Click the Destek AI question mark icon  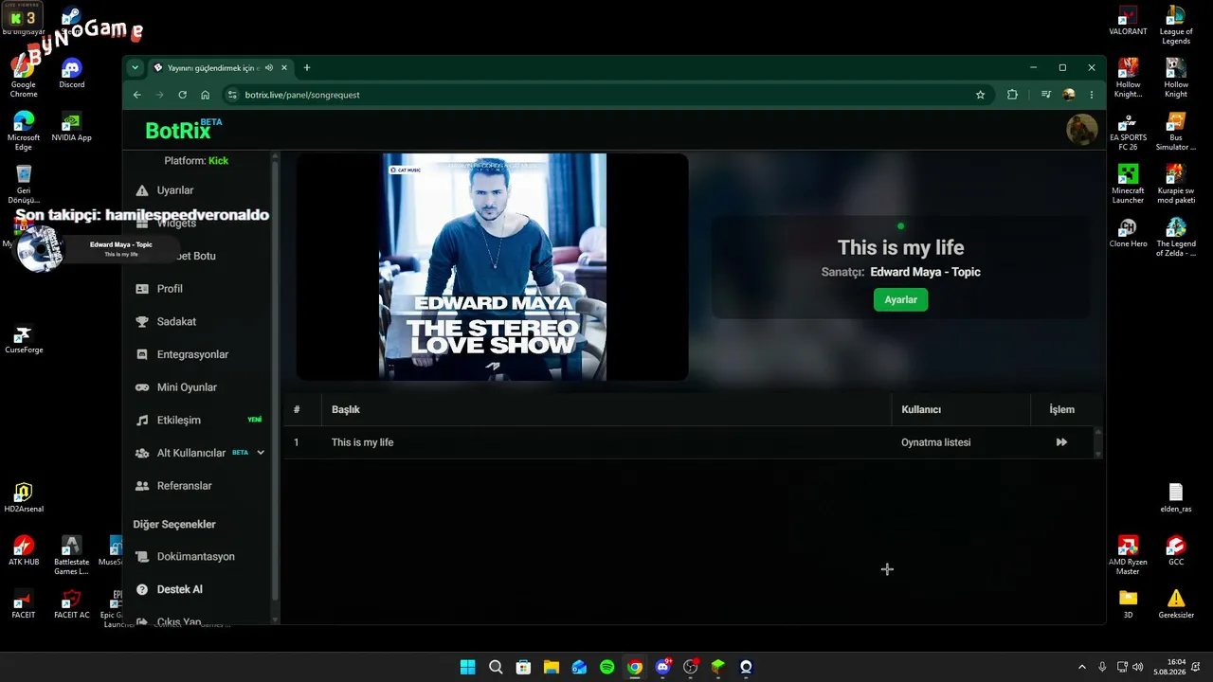point(142,589)
